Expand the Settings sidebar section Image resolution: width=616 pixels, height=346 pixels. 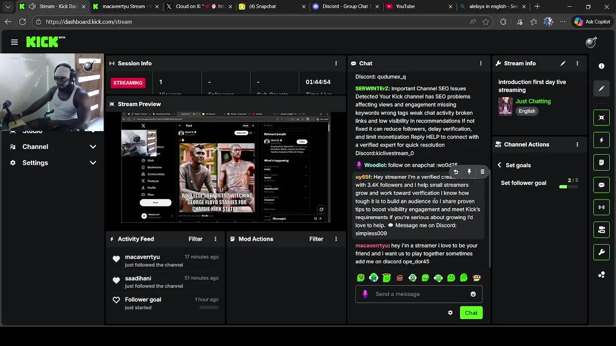click(x=53, y=163)
